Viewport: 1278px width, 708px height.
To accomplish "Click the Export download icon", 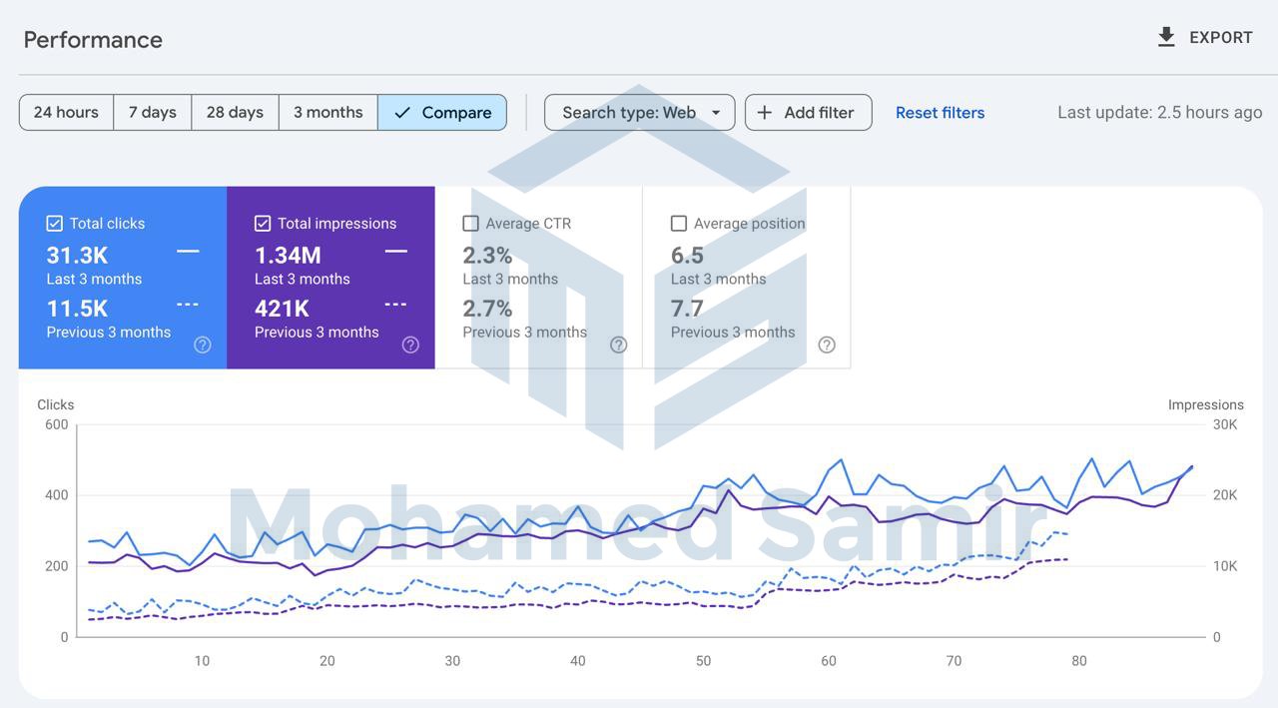I will [x=1165, y=38].
